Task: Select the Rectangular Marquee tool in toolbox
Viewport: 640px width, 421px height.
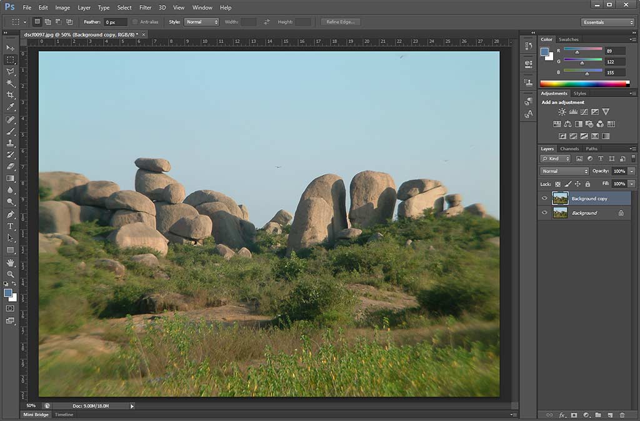Action: (x=10, y=59)
